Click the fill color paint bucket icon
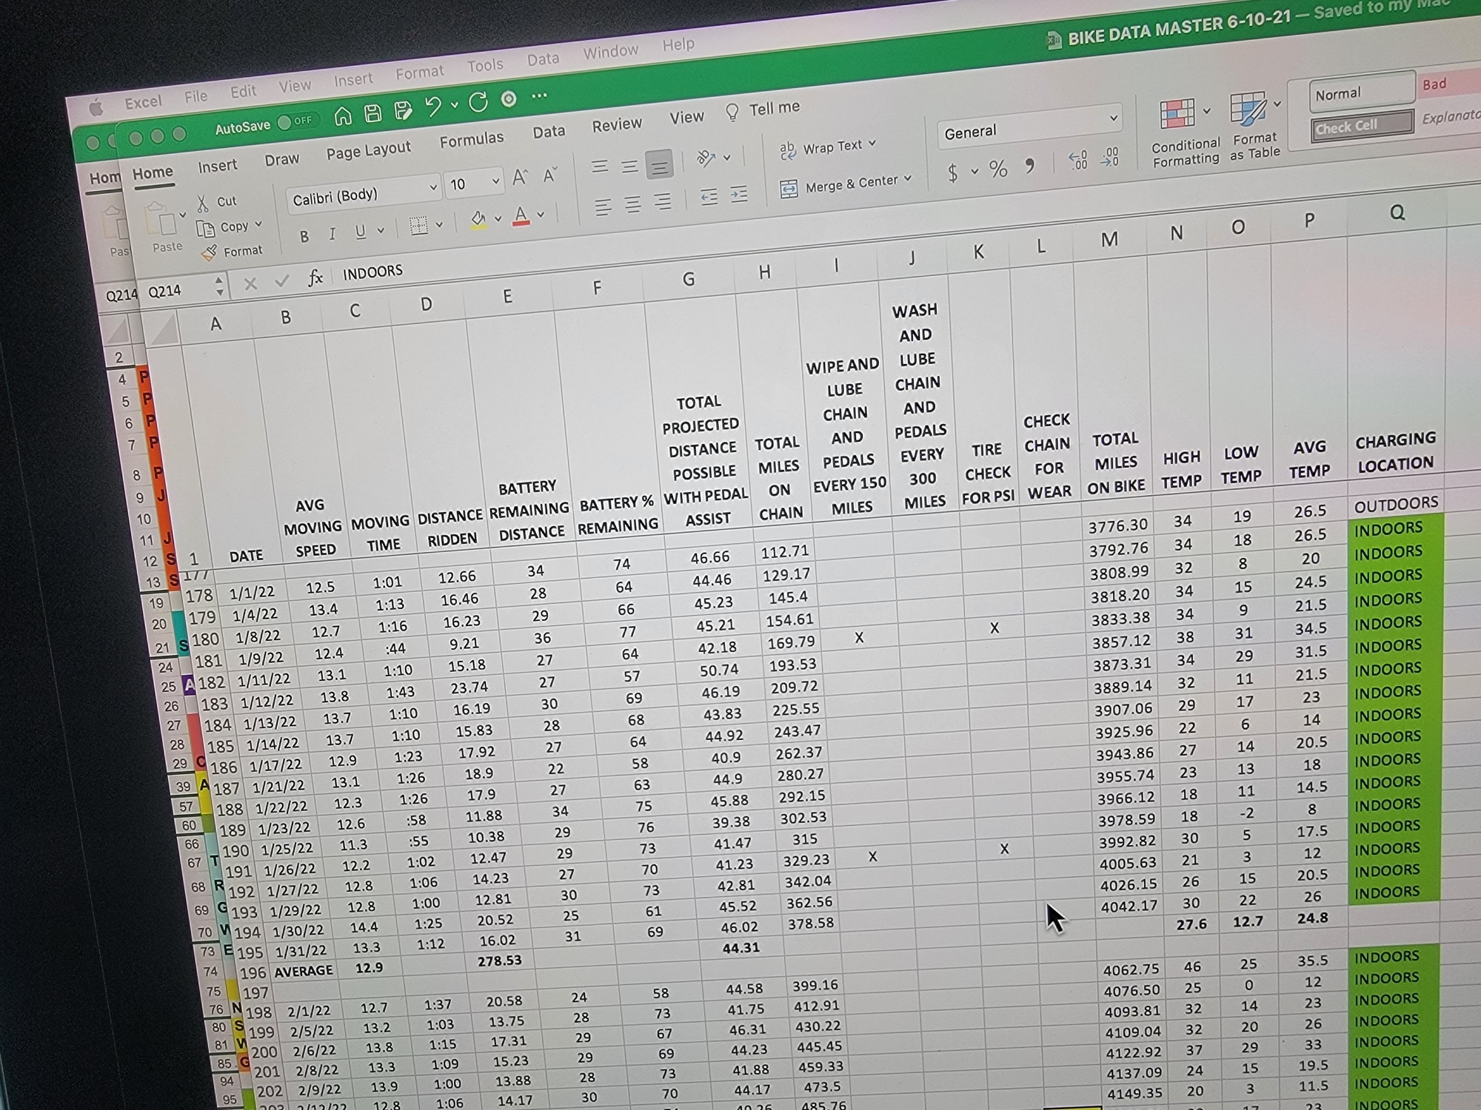The height and width of the screenshot is (1110, 1481). click(478, 219)
